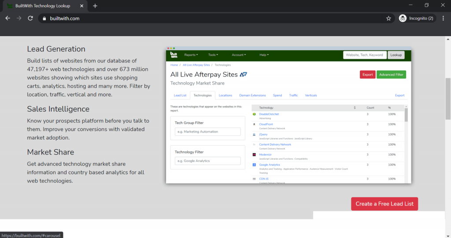The image size is (451, 238).
Task: Reload the builtwith.com page
Action: coord(30,18)
